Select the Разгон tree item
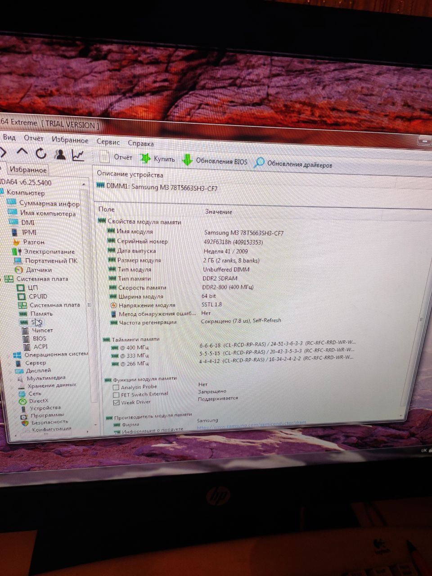 coord(28,242)
